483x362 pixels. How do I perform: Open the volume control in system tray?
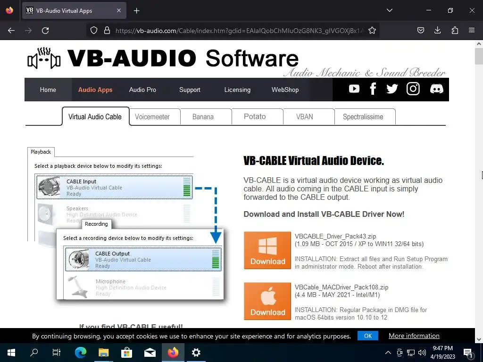pyautogui.click(x=422, y=353)
